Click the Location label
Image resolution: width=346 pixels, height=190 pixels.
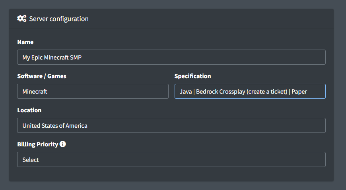click(x=29, y=110)
